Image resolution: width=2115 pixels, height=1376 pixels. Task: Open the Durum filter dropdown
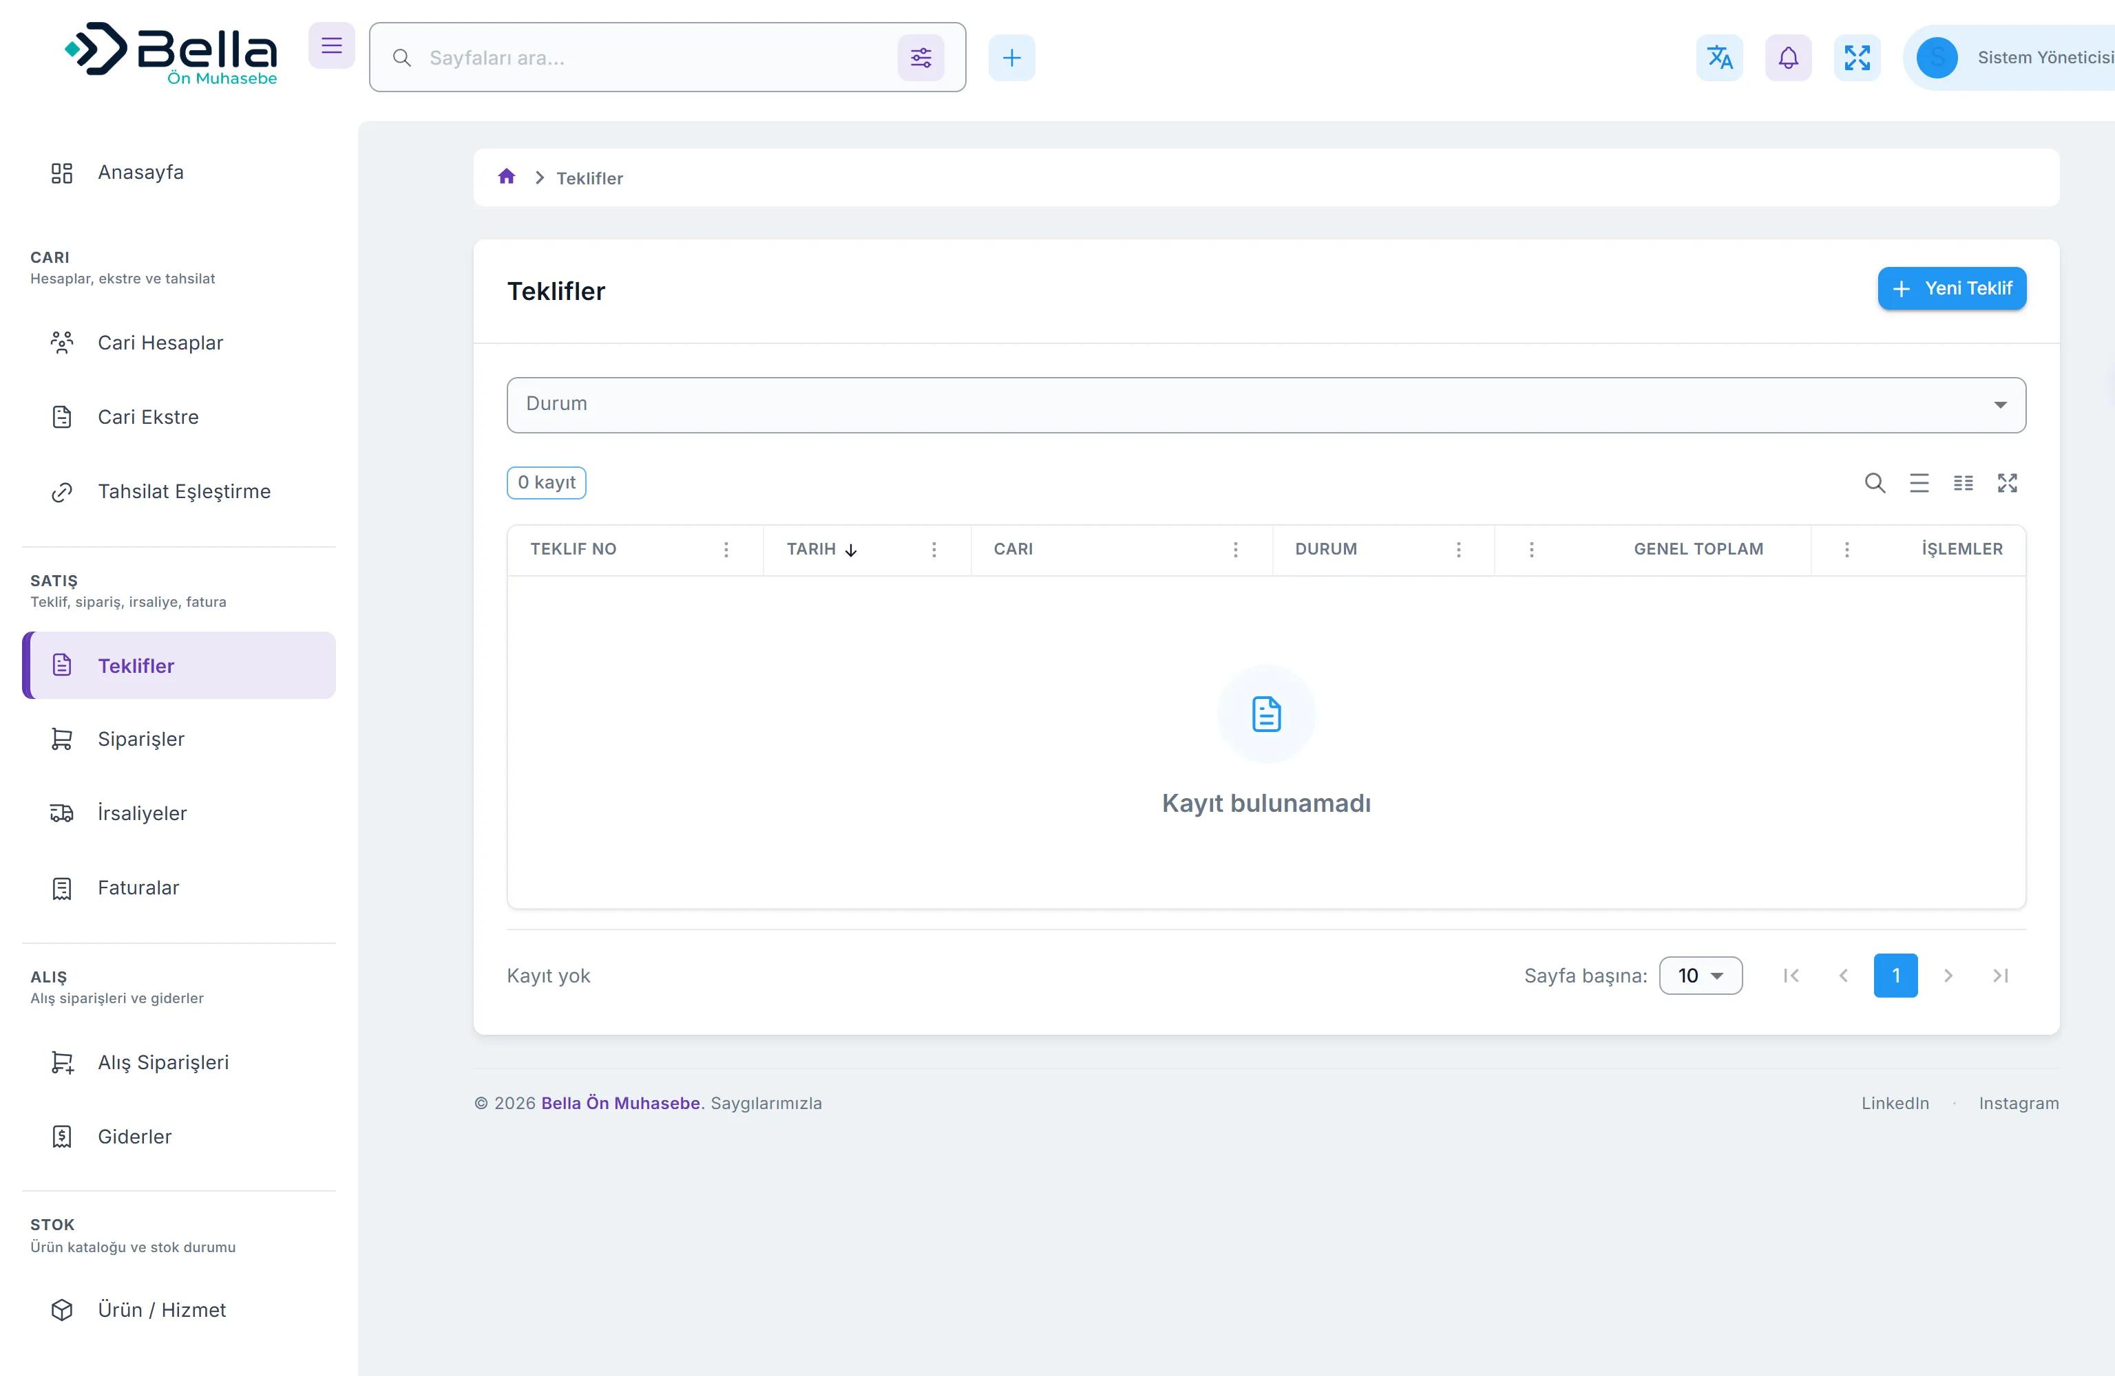[1266, 405]
